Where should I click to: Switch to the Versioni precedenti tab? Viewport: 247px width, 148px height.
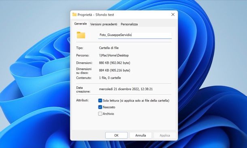(x=104, y=24)
